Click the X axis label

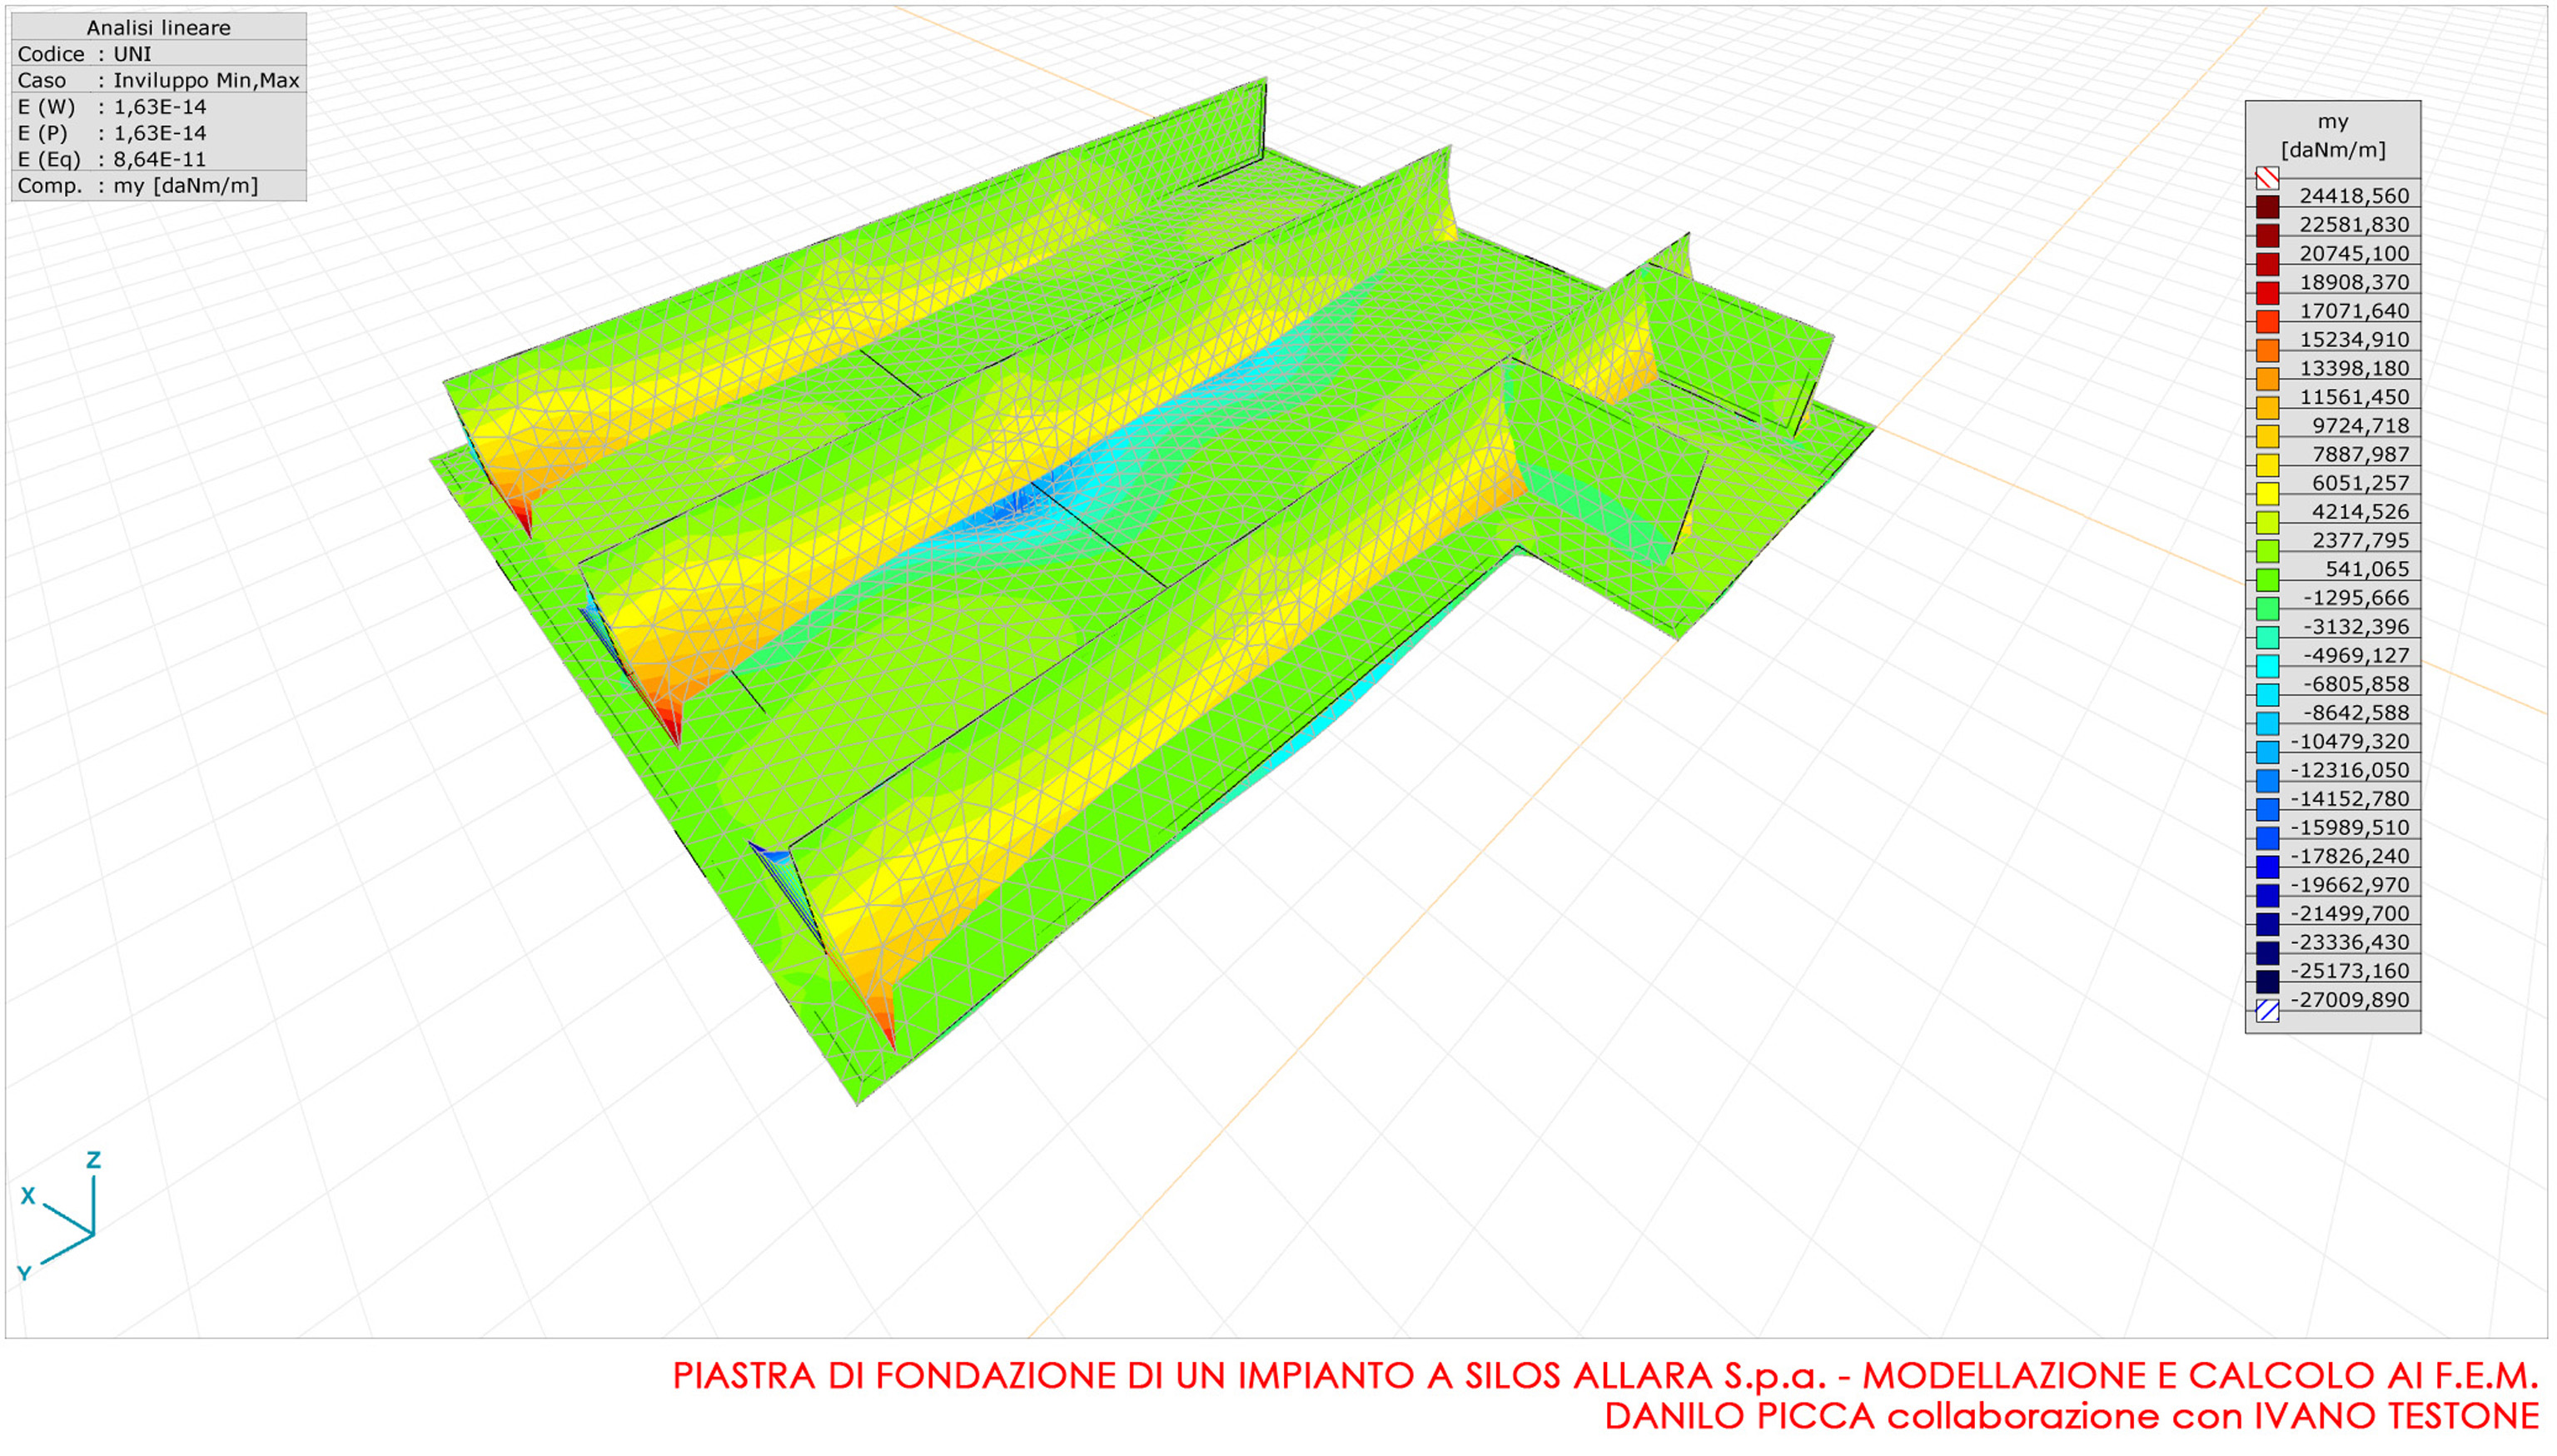pyautogui.click(x=28, y=1196)
